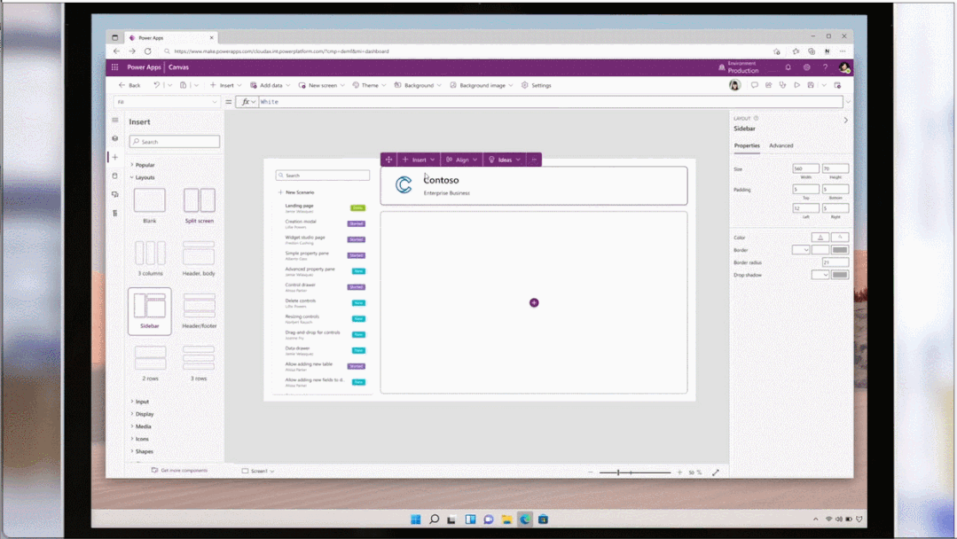Select the Split screen layout thumbnail
This screenshot has width=957, height=539.
coord(200,200)
